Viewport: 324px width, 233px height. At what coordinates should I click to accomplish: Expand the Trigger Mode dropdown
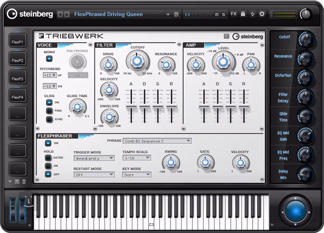click(94, 158)
